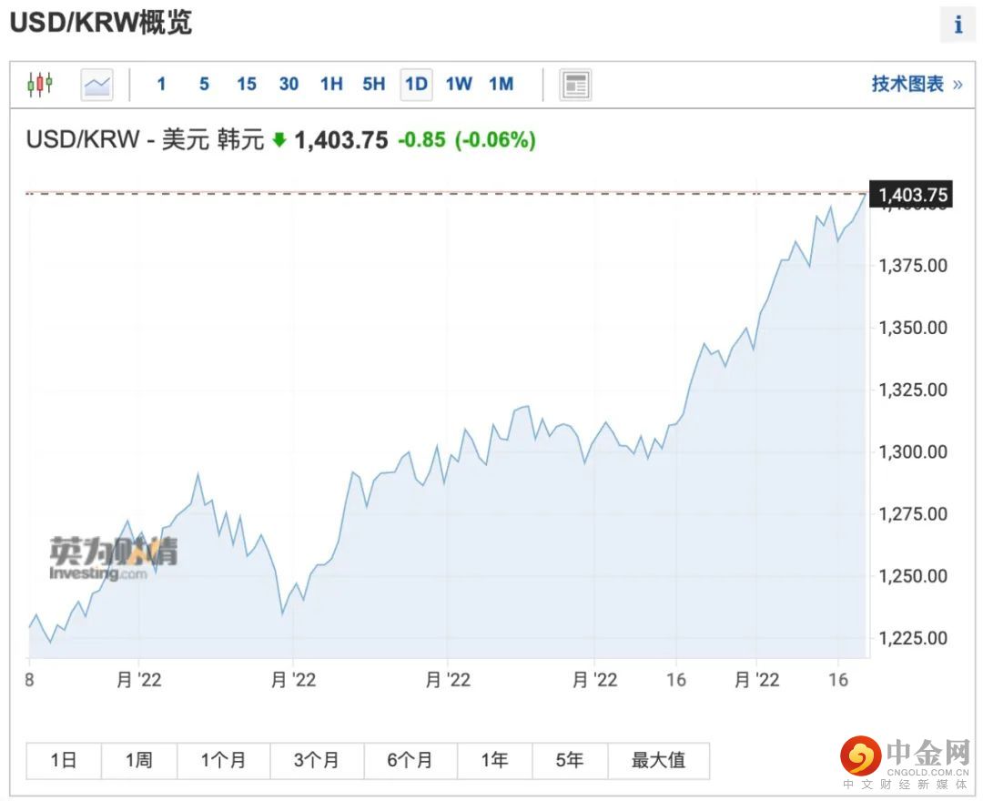This screenshot has width=983, height=801.
Task: Show the 1年 time range
Action: click(x=494, y=760)
